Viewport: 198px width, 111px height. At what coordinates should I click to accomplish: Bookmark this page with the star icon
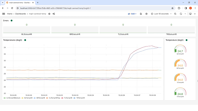(172, 8)
